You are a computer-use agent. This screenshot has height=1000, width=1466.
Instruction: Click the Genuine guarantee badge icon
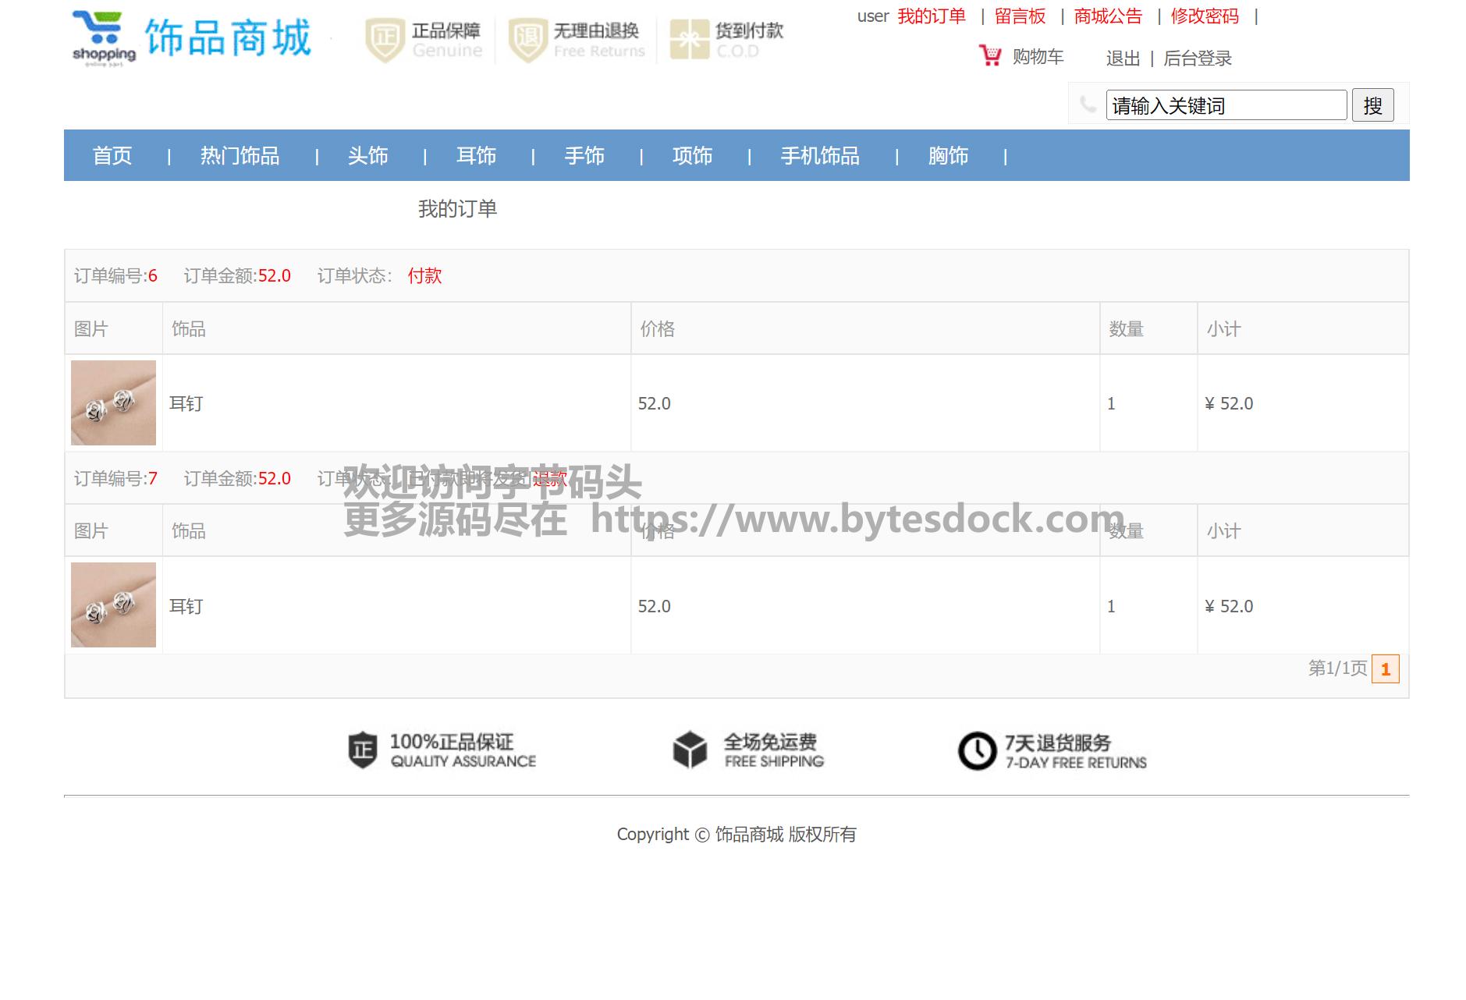(x=385, y=40)
